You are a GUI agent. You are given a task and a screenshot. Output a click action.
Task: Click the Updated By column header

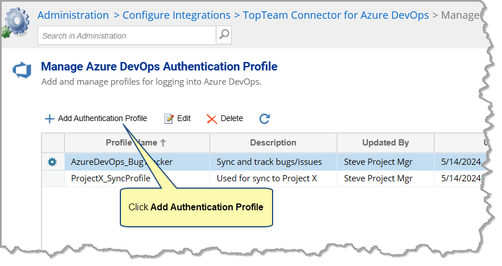385,143
